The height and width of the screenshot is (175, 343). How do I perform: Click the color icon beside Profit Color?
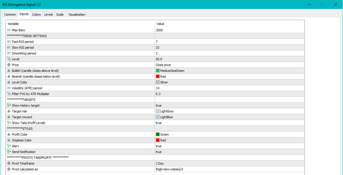[x=9, y=134]
